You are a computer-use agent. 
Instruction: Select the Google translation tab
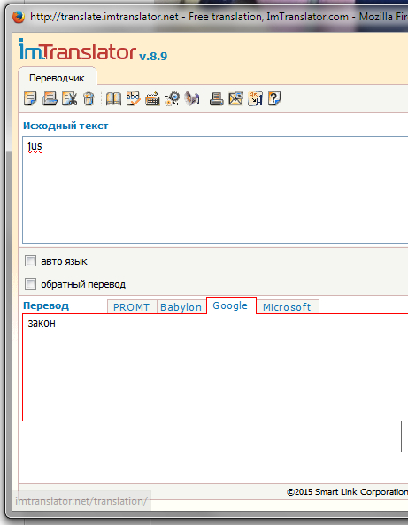pos(231,305)
